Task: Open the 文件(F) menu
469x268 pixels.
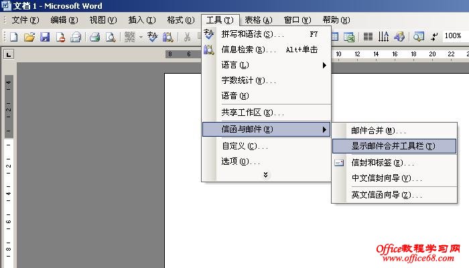Action: (25, 20)
